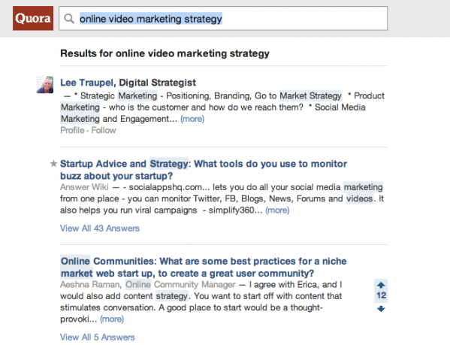This screenshot has height=345, width=450.
Task: Expand (more) in Lee Traupel's description
Action: click(x=192, y=119)
